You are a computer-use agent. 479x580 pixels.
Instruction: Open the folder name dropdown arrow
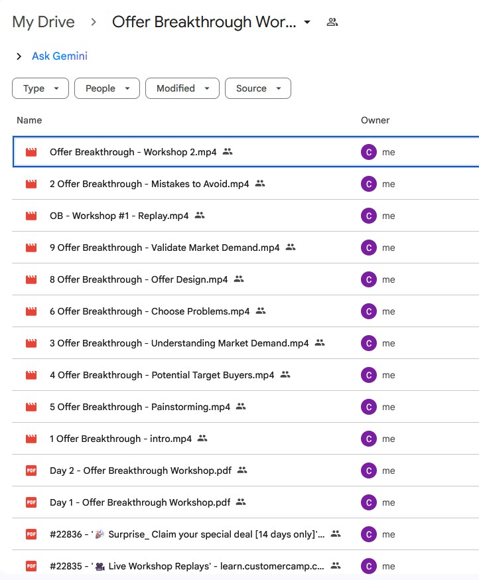click(x=307, y=22)
